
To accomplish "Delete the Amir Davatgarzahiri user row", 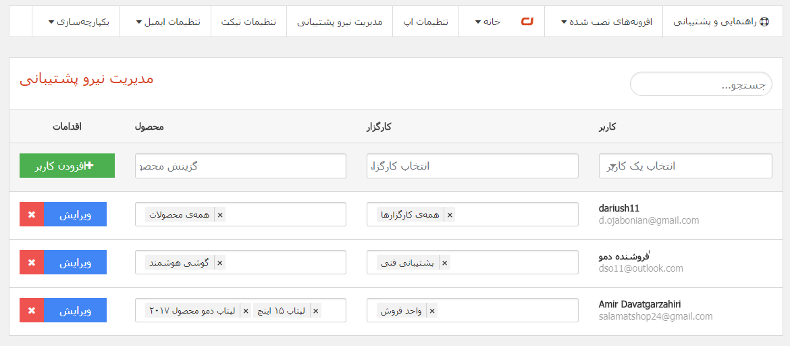I will pos(32,310).
